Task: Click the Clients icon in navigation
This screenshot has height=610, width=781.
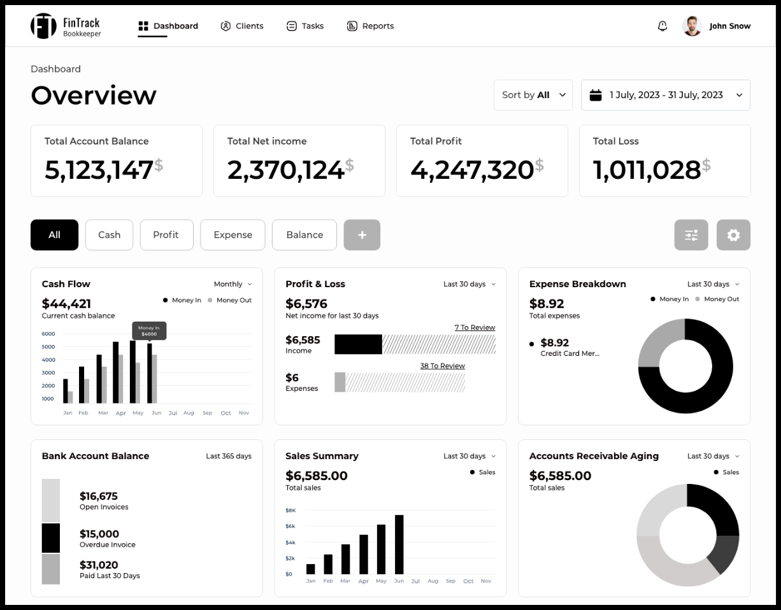Action: pos(226,26)
